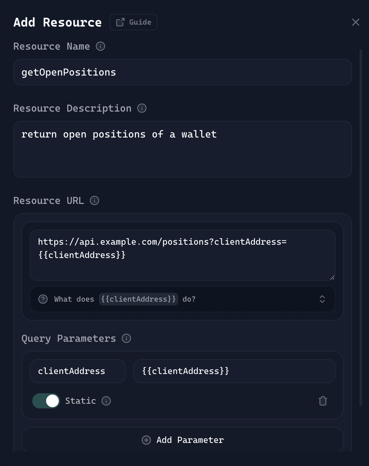
Task: Click the Static info icon
Action: 106,401
